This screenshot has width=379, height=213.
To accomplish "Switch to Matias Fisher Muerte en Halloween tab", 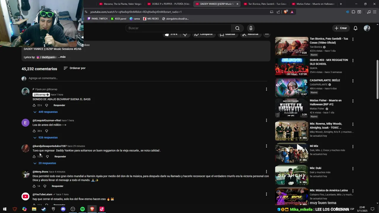I will (313, 4).
